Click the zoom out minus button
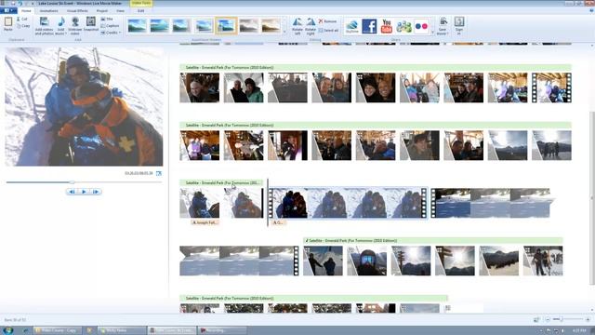 coord(548,320)
